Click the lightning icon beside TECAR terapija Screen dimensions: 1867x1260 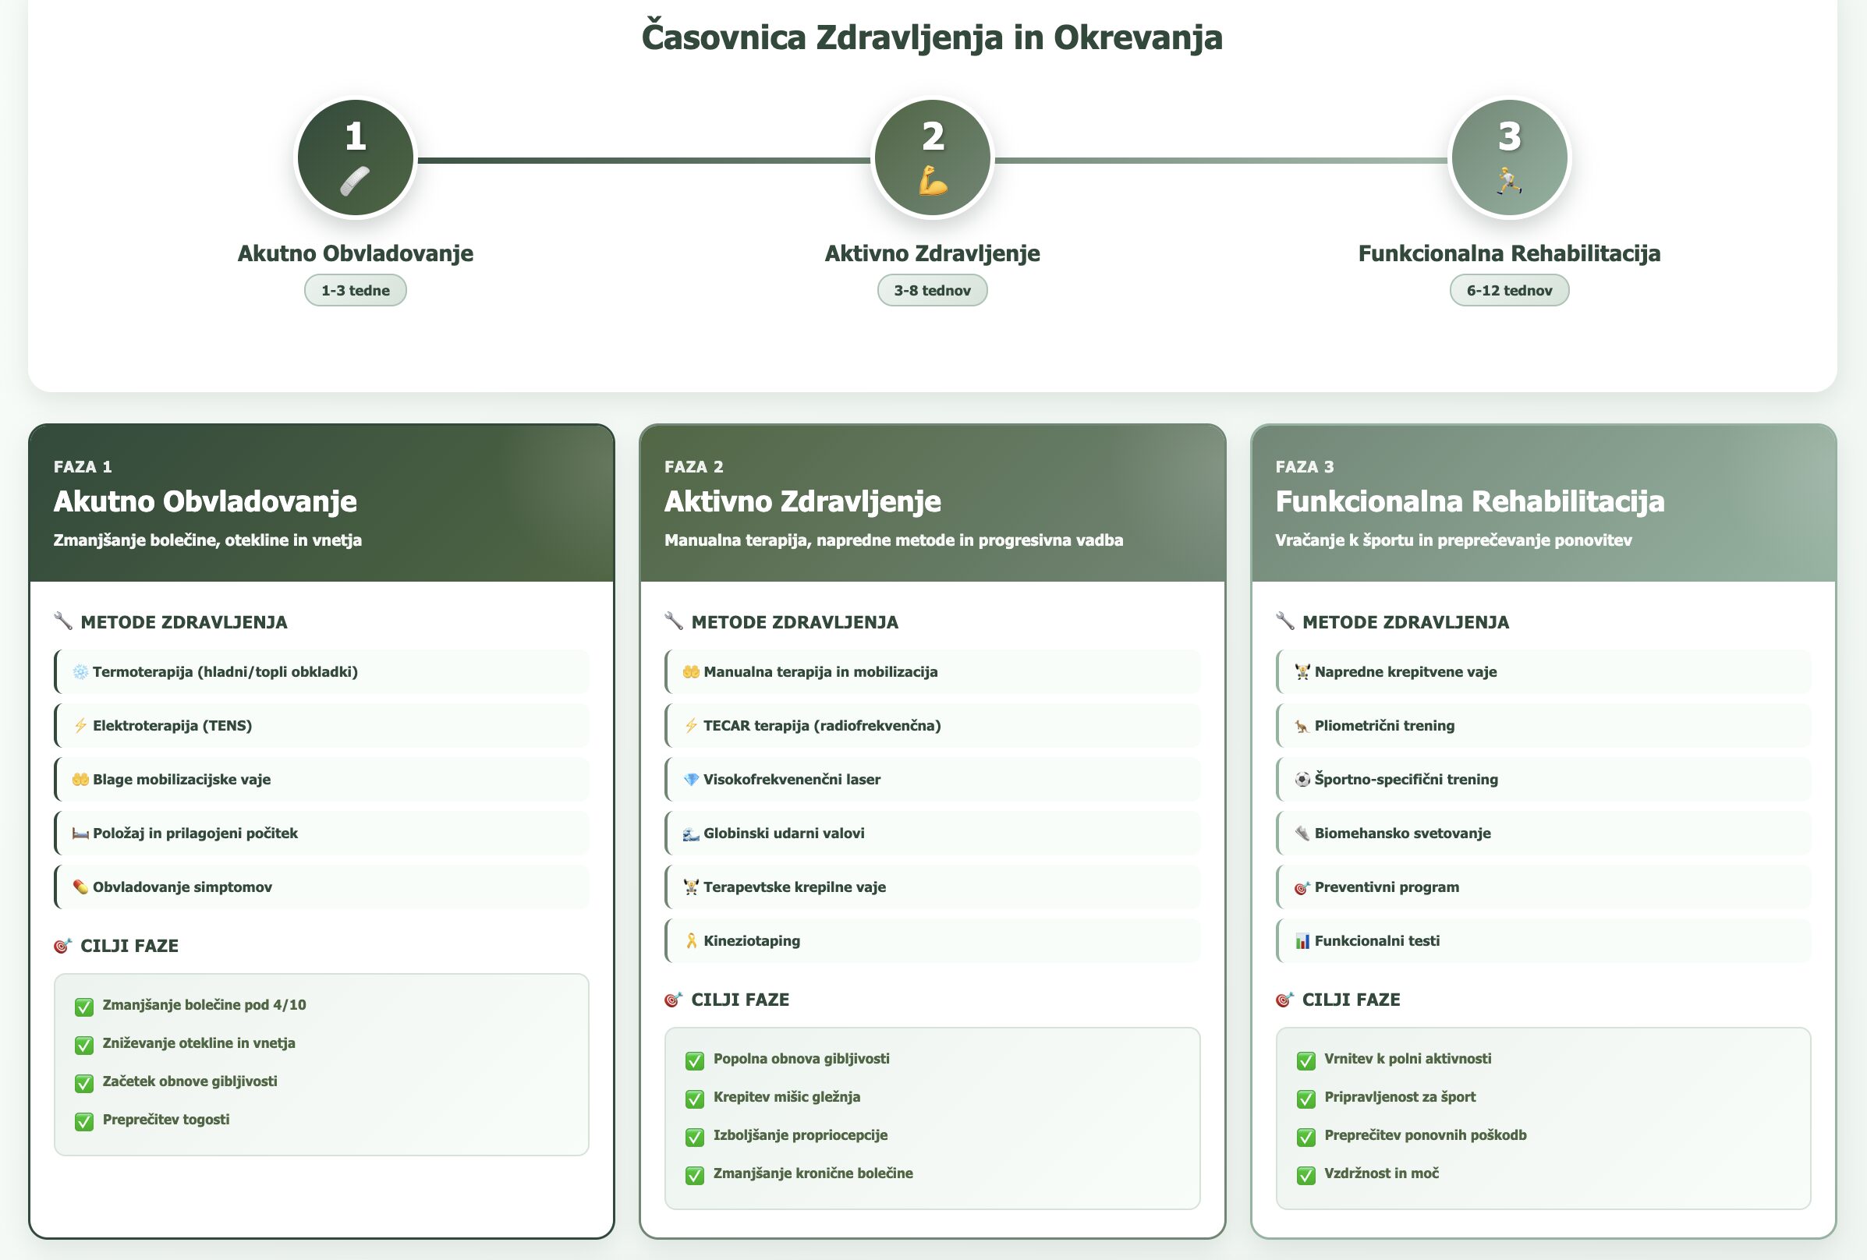tap(691, 726)
